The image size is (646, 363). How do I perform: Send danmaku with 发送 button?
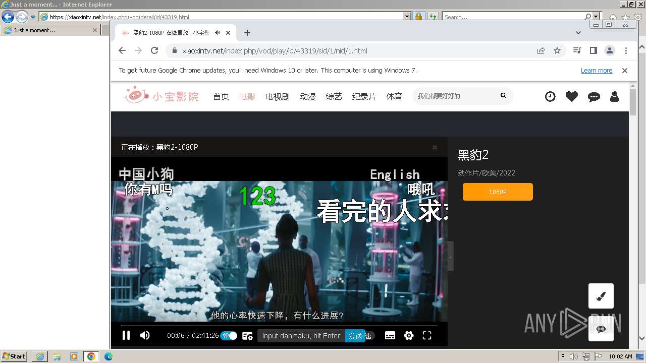pos(355,336)
